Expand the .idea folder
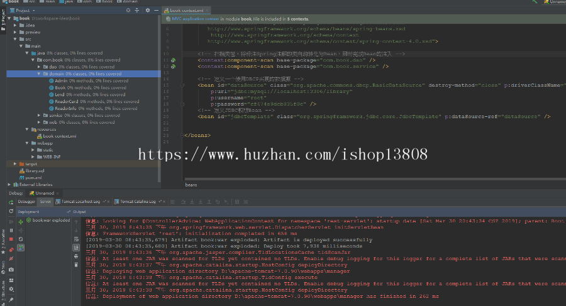The height and width of the screenshot is (306, 566). click(15, 25)
